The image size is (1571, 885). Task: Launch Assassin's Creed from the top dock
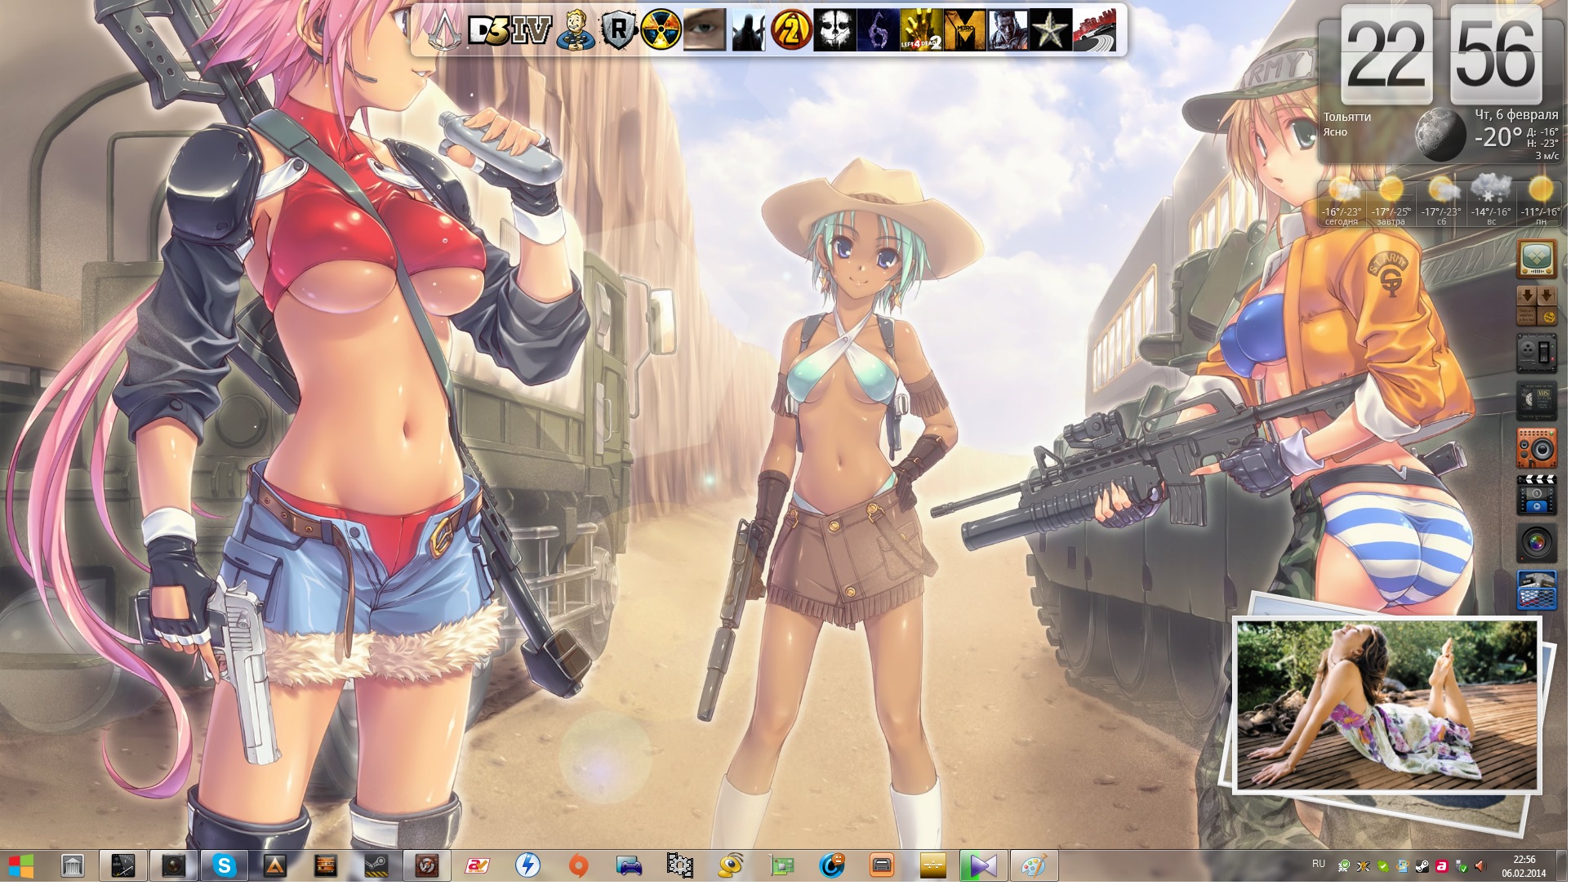pyautogui.click(x=444, y=31)
